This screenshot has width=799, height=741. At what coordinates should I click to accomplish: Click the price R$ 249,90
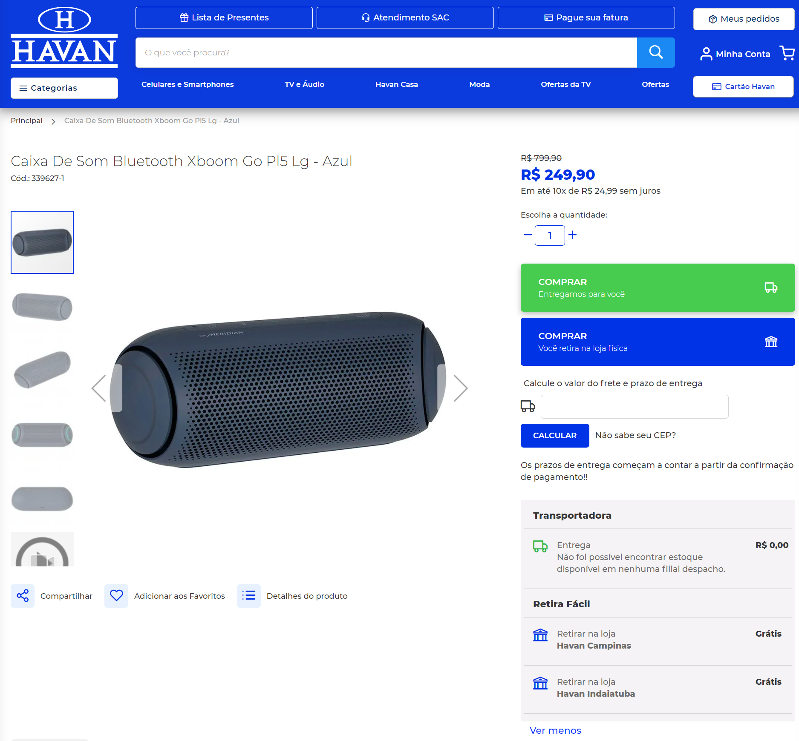point(558,175)
